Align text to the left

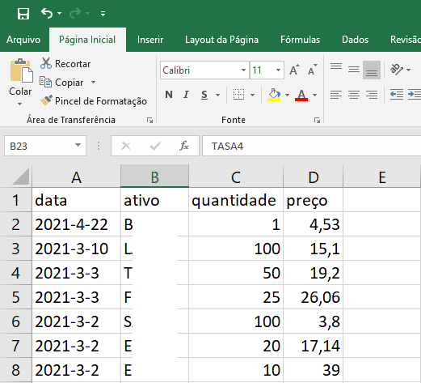(336, 95)
